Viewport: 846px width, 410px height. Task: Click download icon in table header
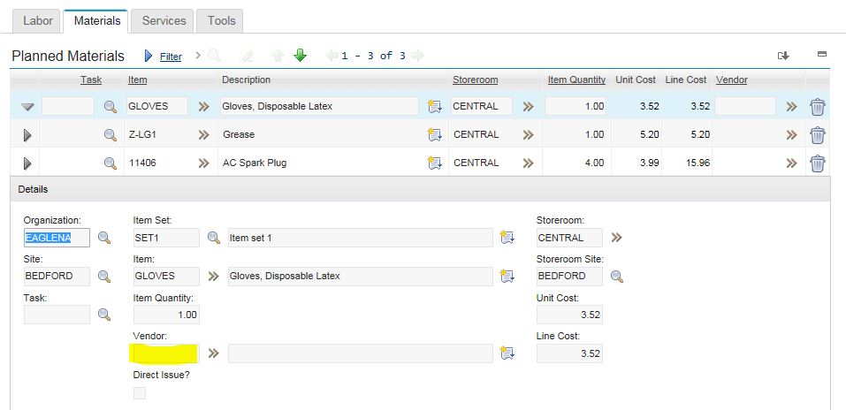click(783, 56)
